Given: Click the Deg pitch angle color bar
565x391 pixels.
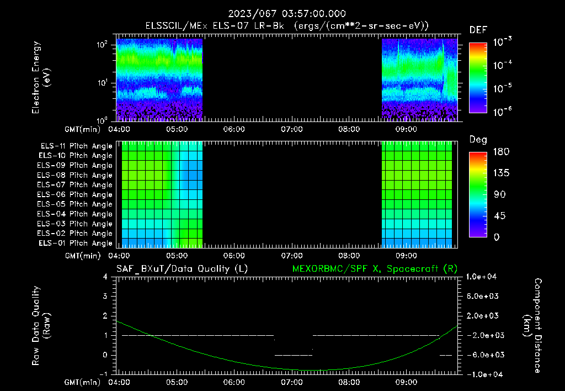Looking at the screenshot, I should [478, 195].
